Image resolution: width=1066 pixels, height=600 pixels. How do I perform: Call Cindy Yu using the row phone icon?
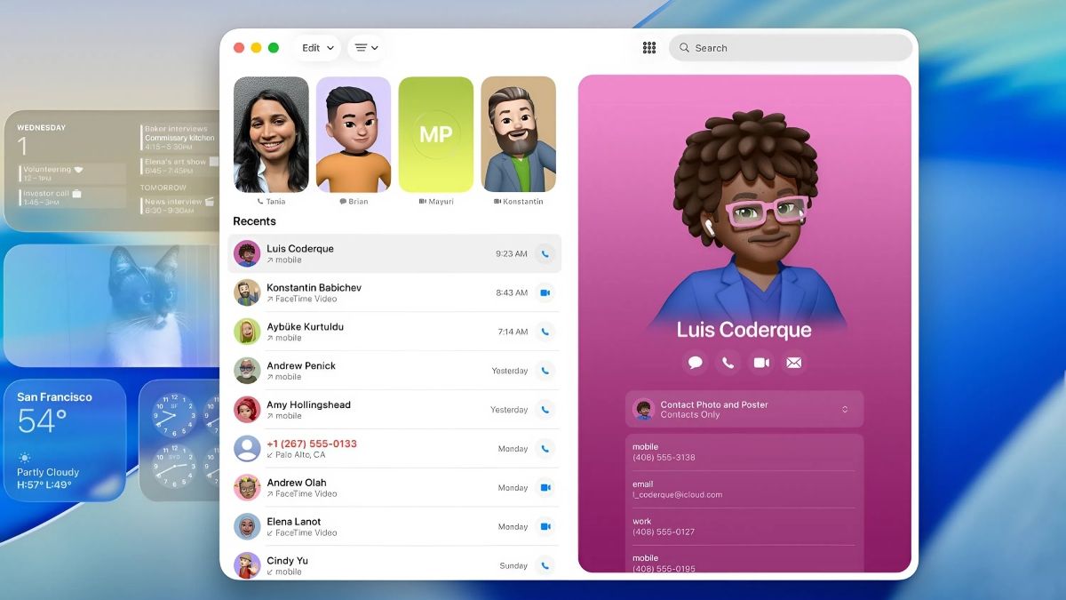(x=545, y=565)
